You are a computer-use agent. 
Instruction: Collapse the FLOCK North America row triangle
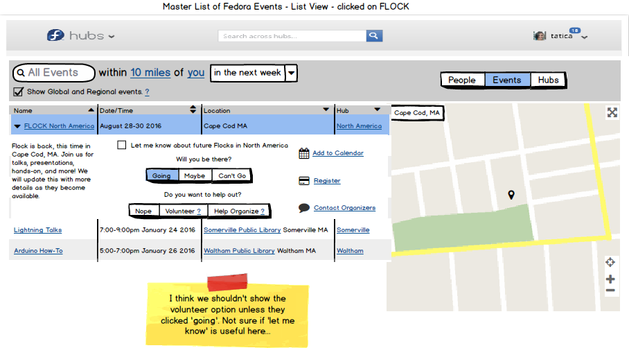pos(17,126)
